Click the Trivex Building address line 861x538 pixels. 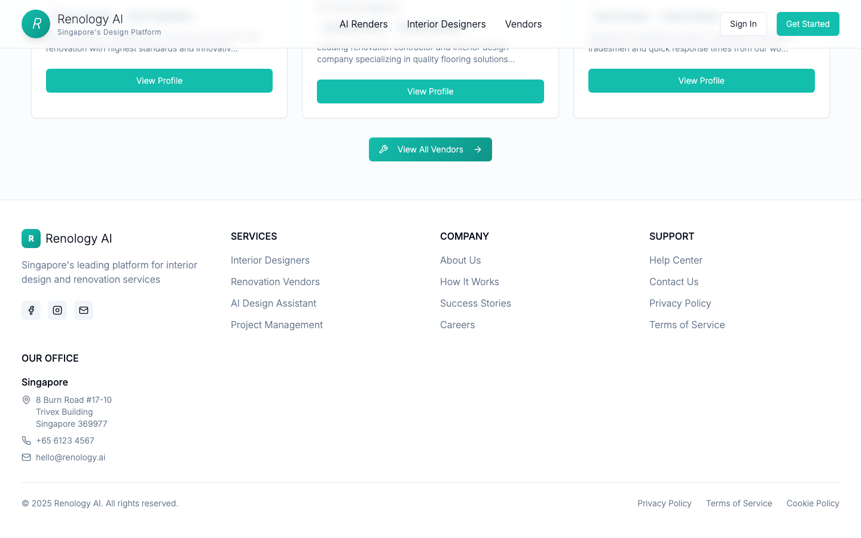tap(65, 412)
